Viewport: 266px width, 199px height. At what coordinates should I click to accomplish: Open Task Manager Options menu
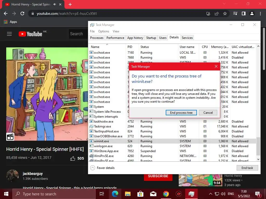[x=104, y=31]
